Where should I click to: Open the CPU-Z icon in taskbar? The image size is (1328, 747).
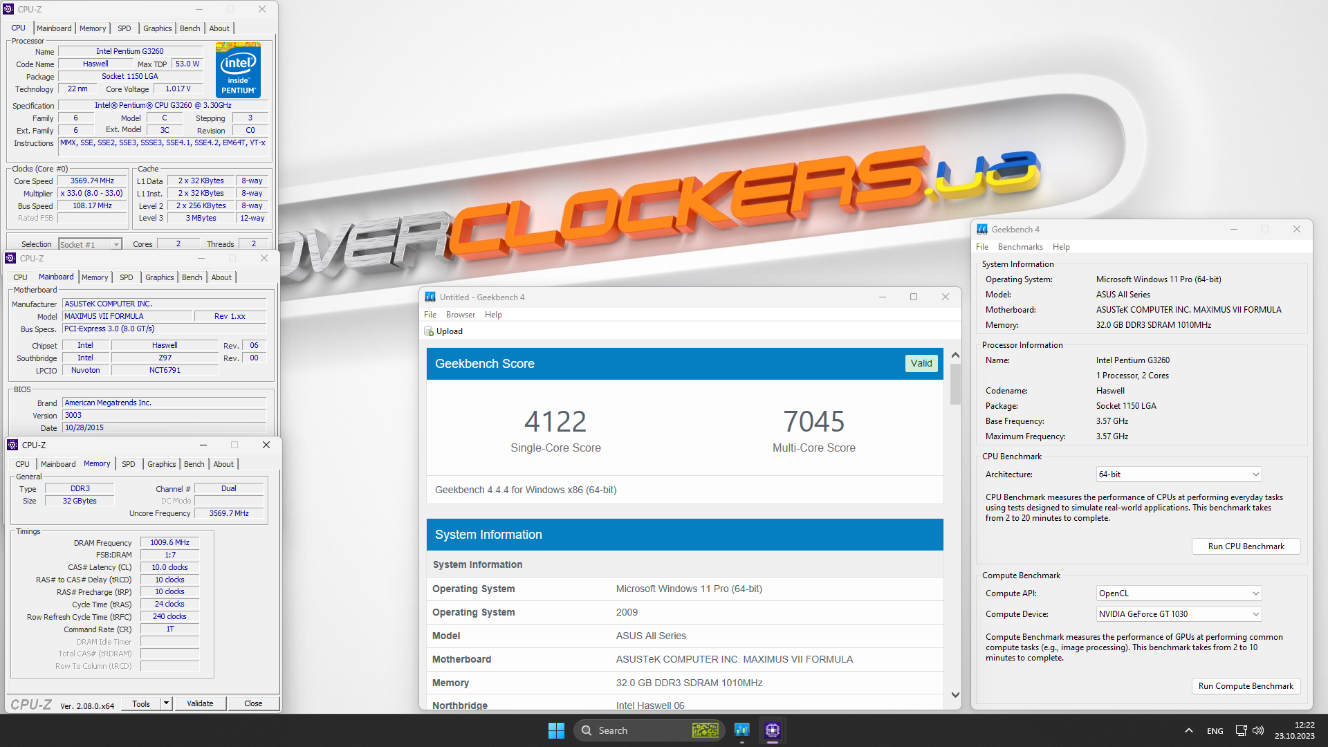773,730
